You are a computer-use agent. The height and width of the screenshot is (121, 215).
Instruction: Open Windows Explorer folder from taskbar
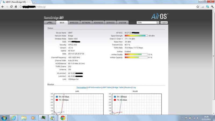tap(24, 118)
